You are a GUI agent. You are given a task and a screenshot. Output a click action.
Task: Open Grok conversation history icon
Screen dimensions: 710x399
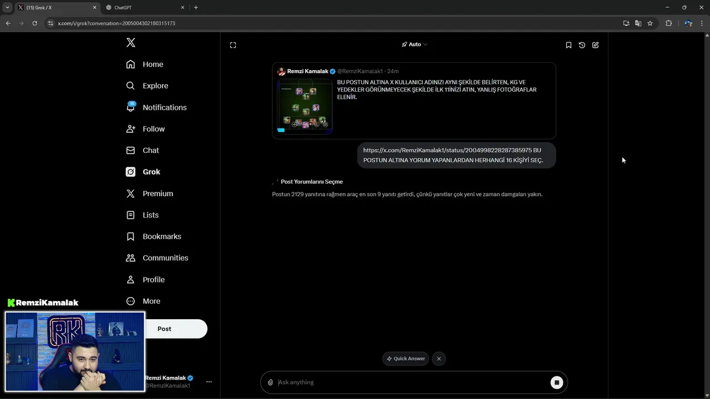pos(582,45)
